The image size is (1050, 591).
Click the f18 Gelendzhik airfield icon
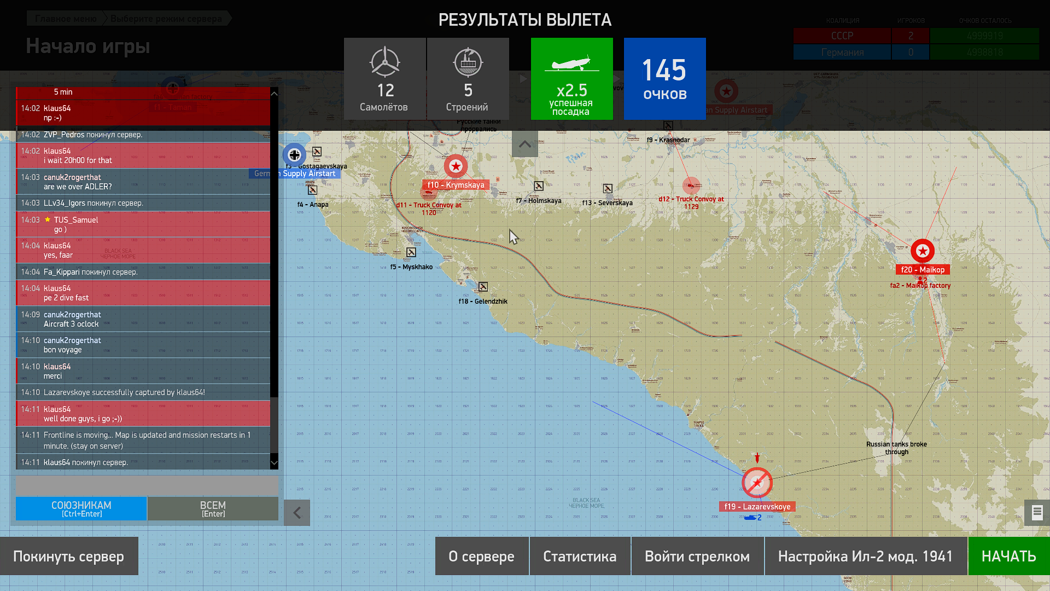(x=483, y=287)
